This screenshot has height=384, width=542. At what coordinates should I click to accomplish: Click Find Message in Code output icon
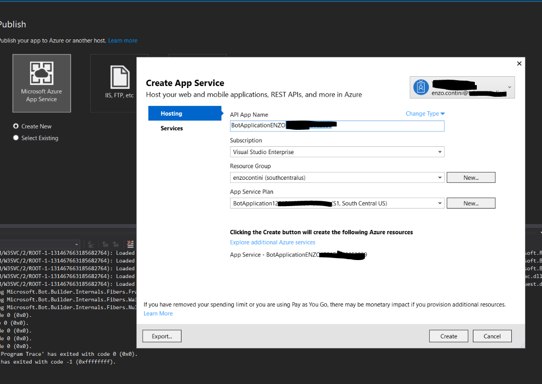[90, 244]
